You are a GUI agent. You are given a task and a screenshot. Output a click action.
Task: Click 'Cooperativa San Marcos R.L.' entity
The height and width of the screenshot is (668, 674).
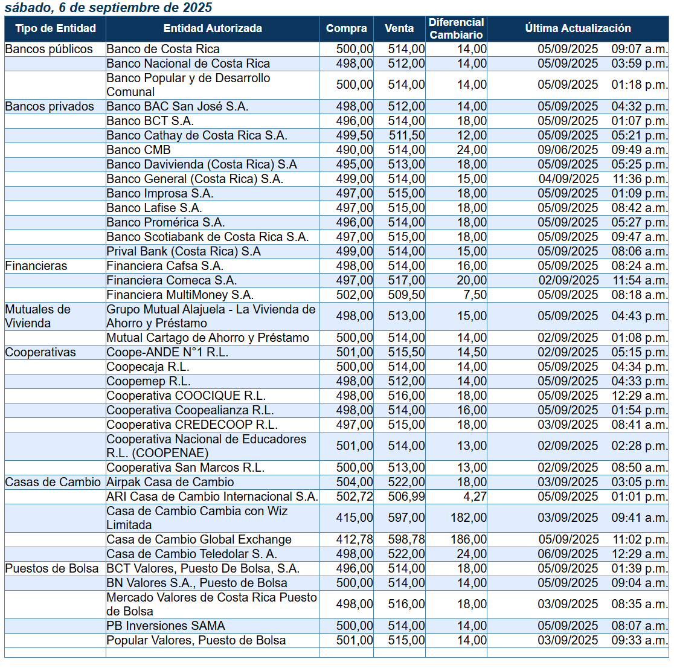click(x=185, y=467)
